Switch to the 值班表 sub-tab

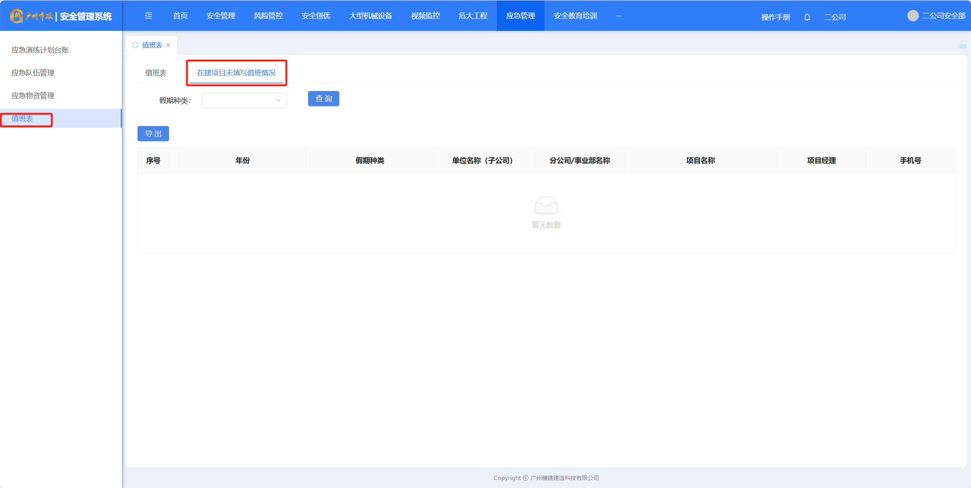pyautogui.click(x=156, y=73)
